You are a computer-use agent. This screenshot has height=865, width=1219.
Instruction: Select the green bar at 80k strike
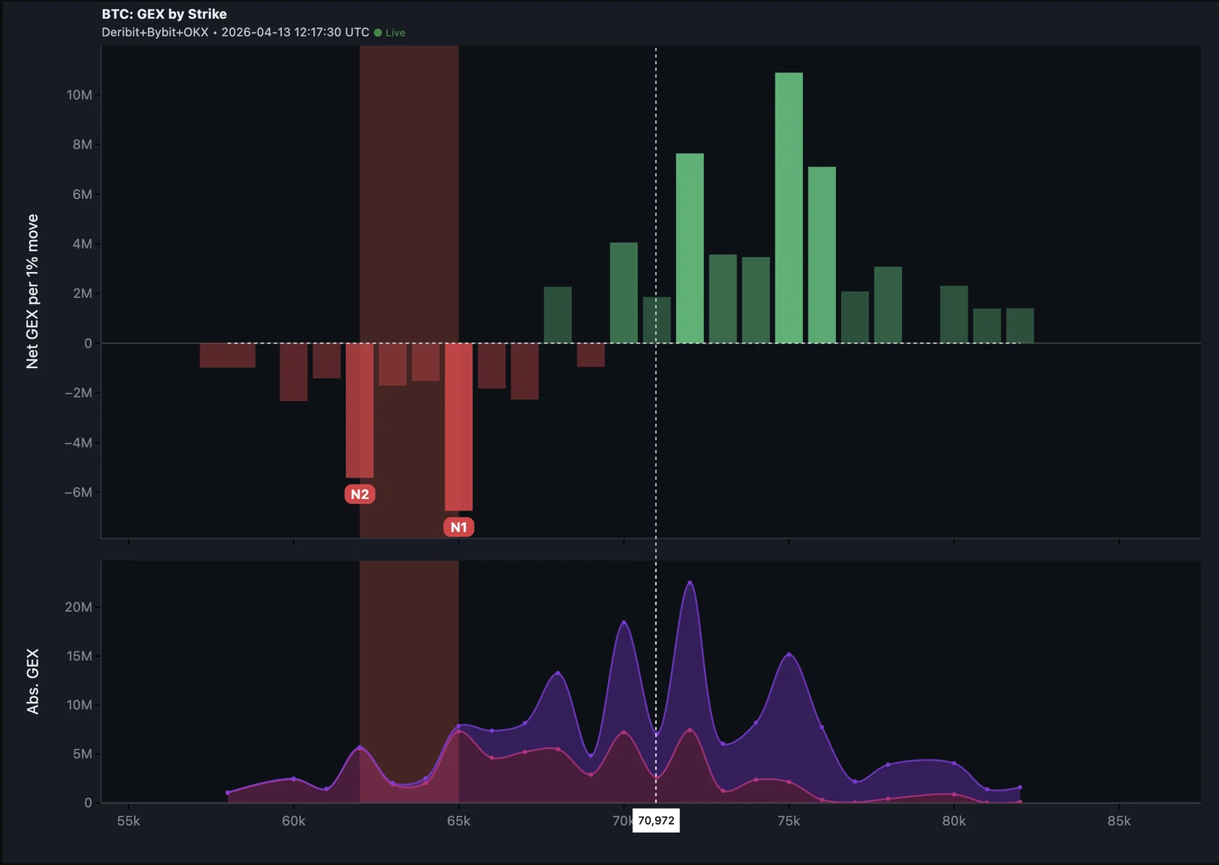[x=954, y=314]
